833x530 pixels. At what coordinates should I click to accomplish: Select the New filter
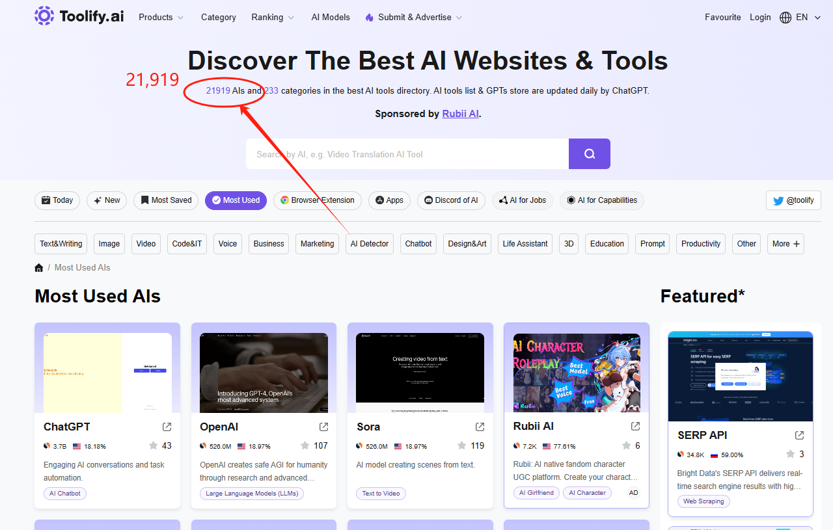[x=107, y=200]
